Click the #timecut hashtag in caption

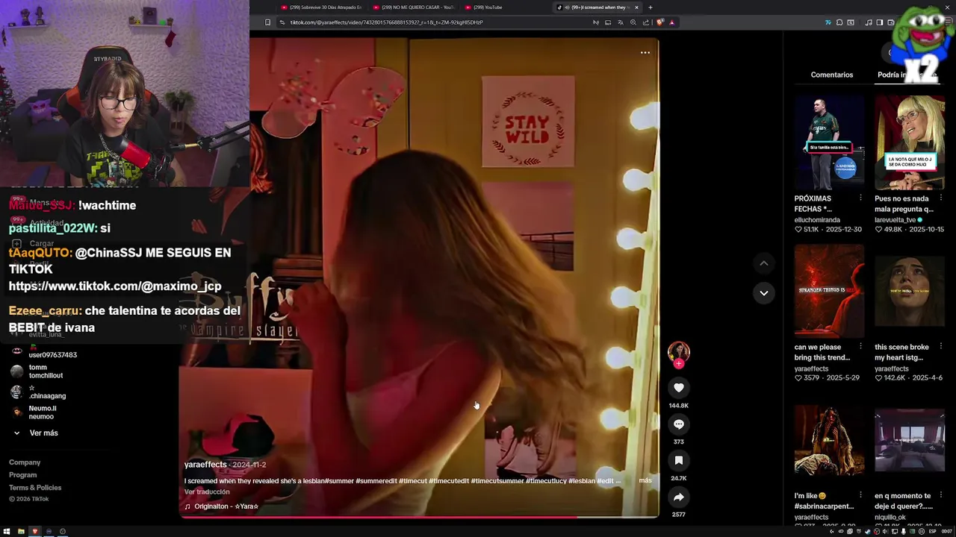click(x=412, y=481)
